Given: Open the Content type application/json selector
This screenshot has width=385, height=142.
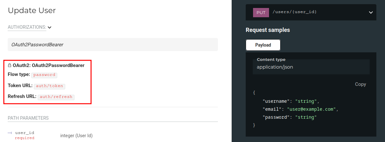Looking at the screenshot, I should click(x=311, y=67).
